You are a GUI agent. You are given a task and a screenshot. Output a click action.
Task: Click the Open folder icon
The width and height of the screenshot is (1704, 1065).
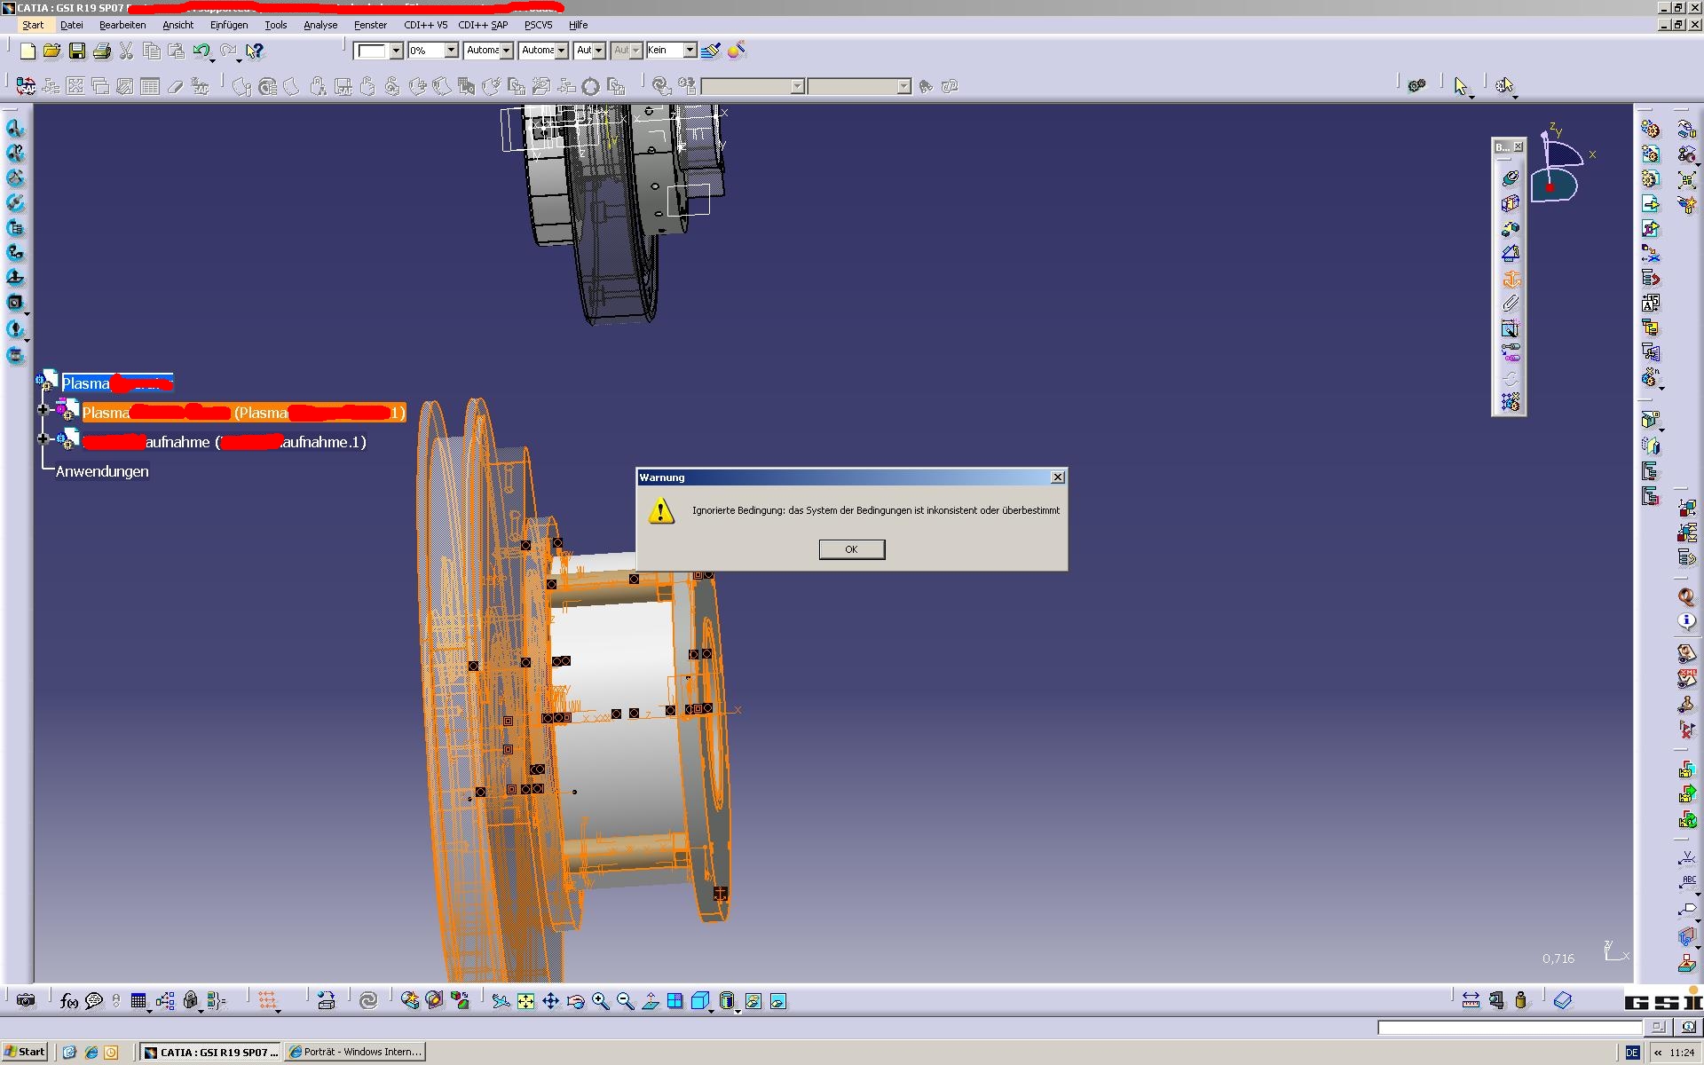51,51
